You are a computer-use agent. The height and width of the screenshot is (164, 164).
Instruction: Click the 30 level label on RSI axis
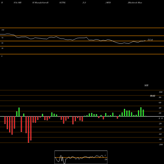click(x=2, y=48)
